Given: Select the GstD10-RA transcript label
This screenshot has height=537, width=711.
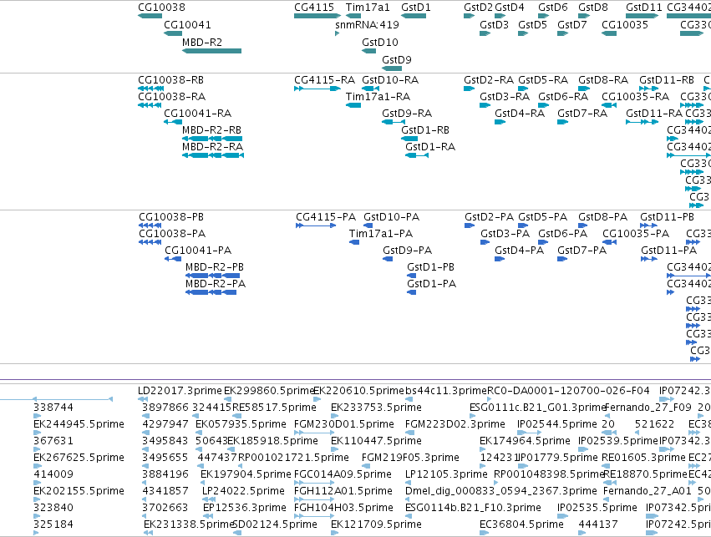Looking at the screenshot, I should (390, 80).
